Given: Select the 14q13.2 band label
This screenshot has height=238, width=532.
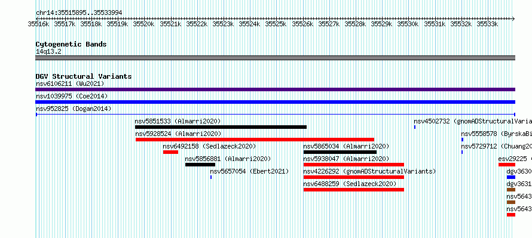Looking at the screenshot, I should [x=48, y=52].
